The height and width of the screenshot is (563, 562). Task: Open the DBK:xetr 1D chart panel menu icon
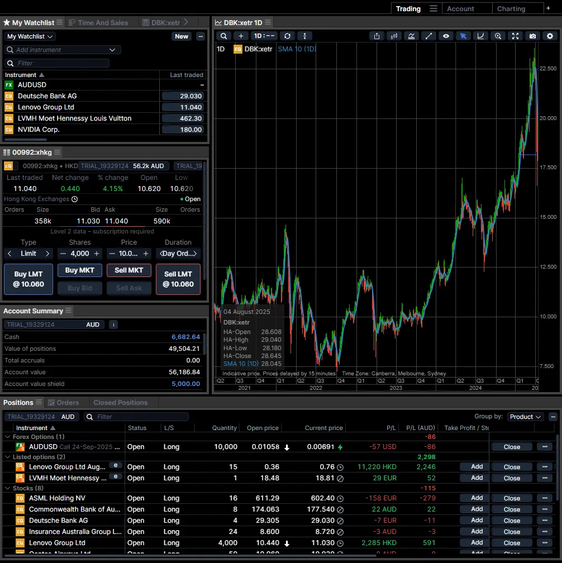(x=268, y=22)
